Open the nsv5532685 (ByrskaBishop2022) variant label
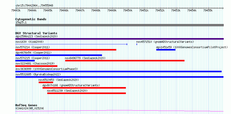 (x=38, y=74)
